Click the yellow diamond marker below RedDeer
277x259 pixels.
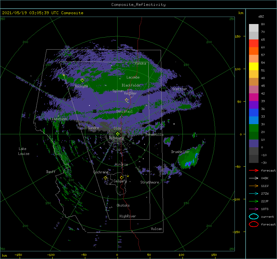tap(127, 100)
